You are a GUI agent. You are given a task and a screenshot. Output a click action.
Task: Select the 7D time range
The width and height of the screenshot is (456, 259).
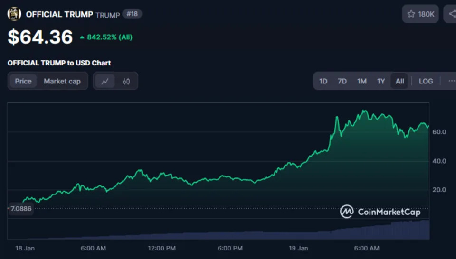point(342,81)
